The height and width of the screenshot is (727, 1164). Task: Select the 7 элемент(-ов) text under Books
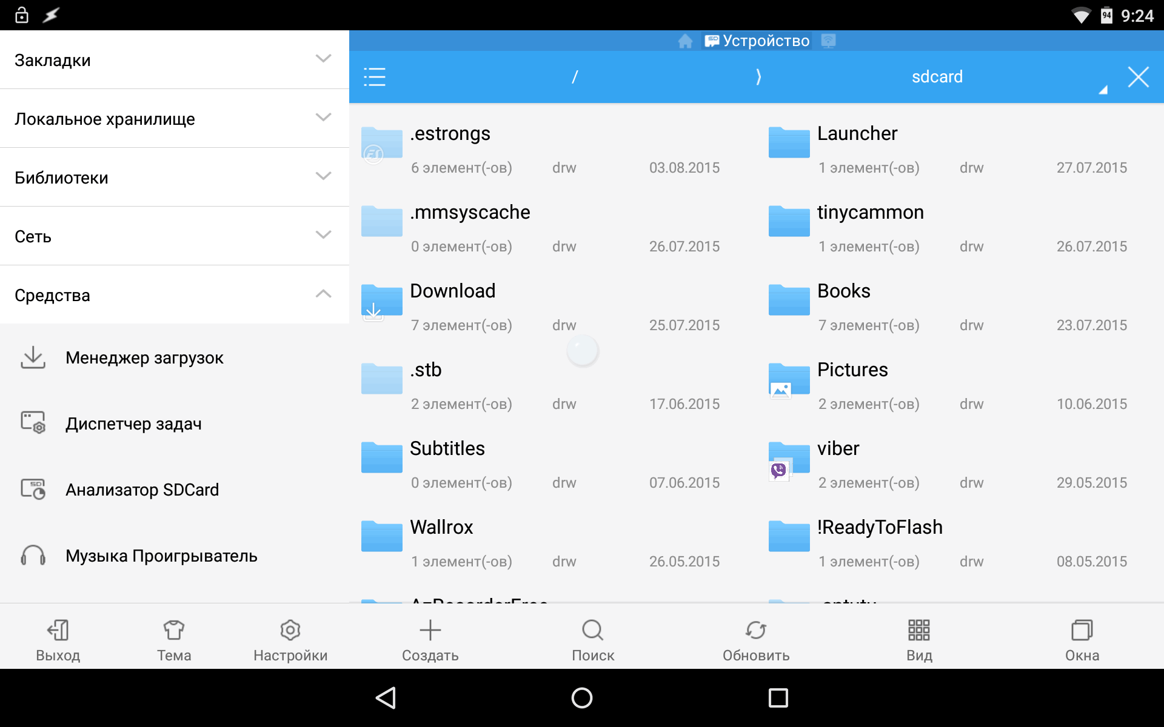click(869, 325)
